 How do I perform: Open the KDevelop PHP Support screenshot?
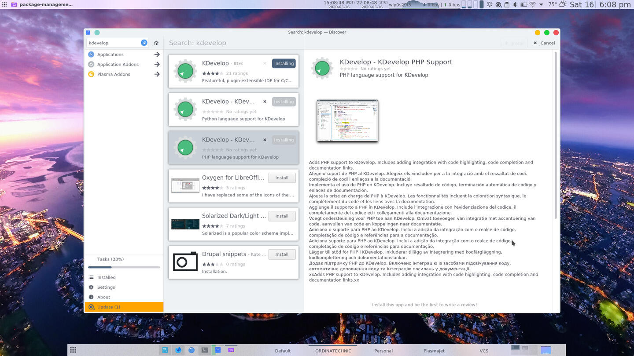[x=347, y=120]
